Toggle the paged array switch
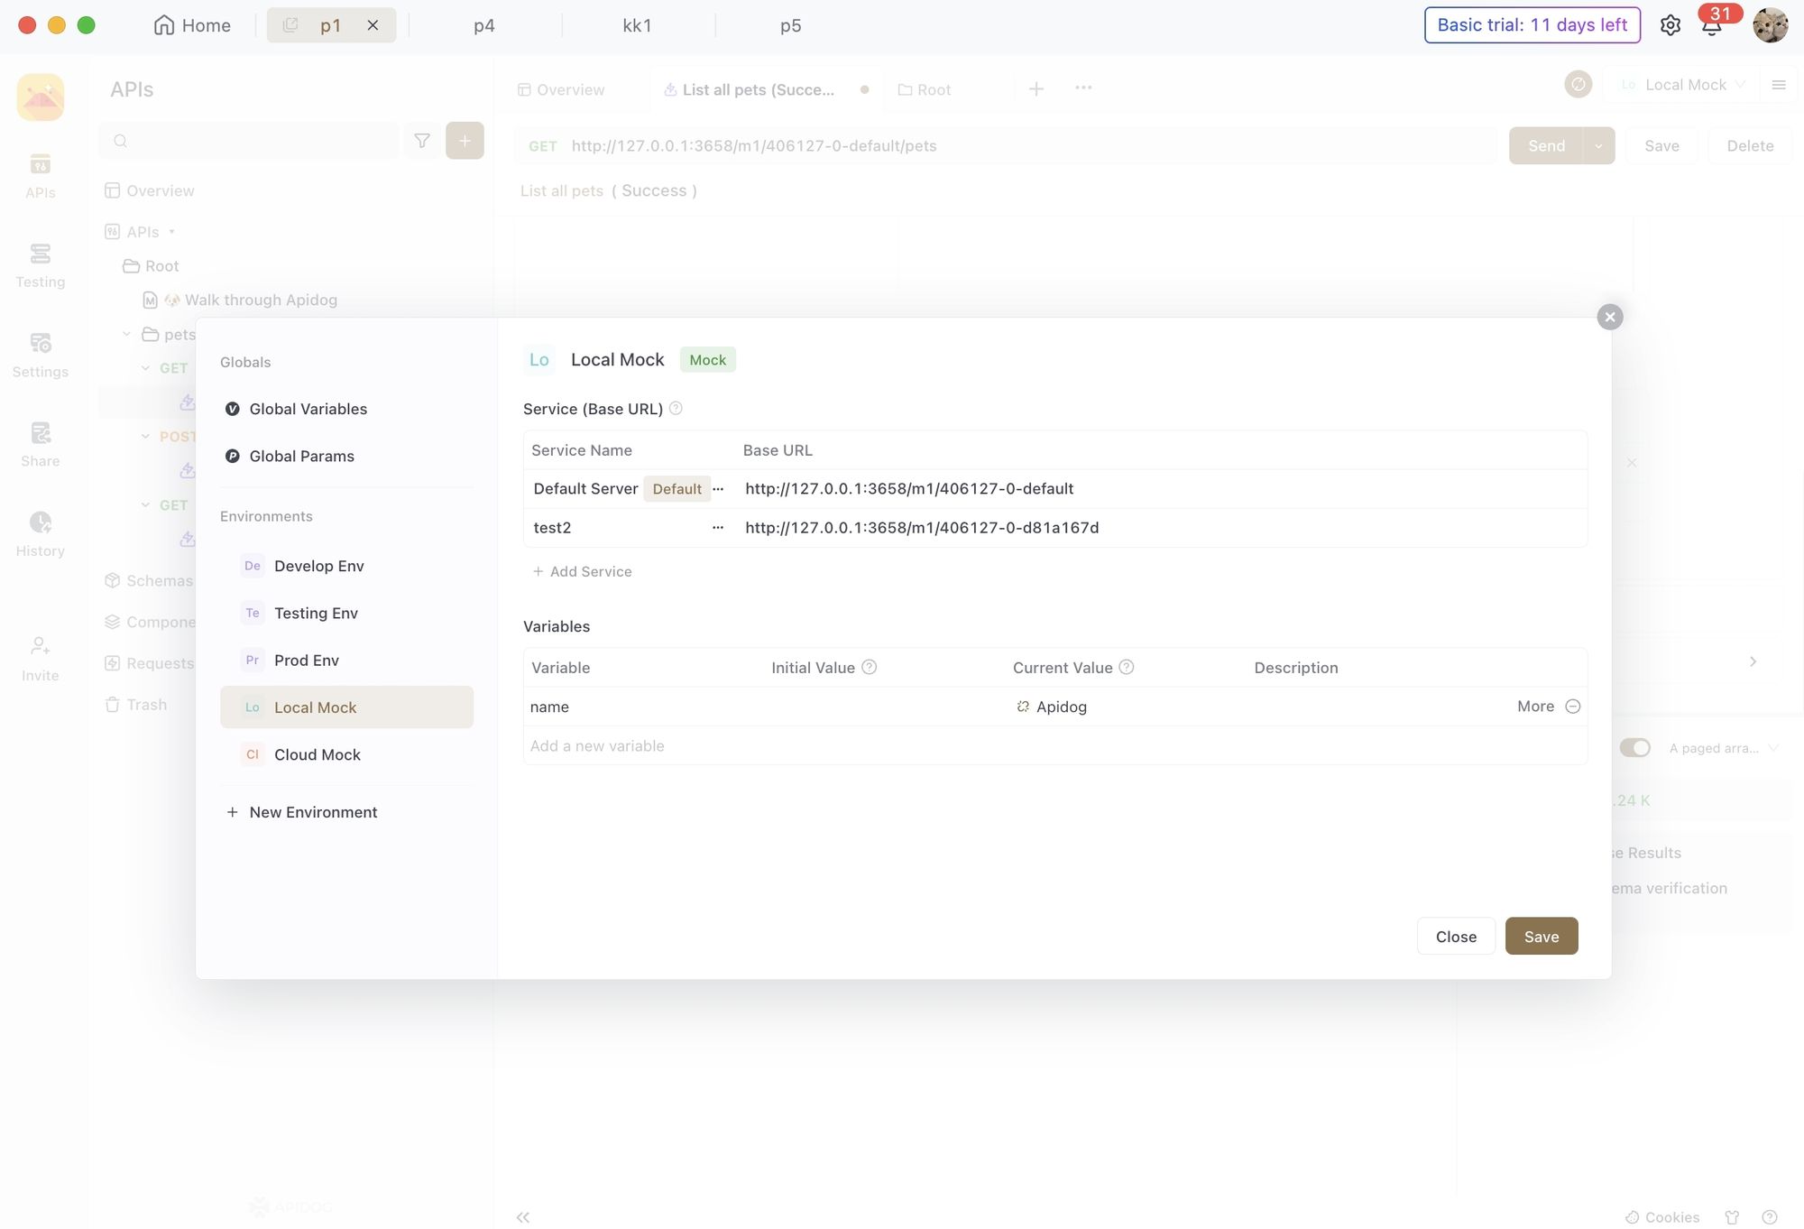This screenshot has width=1804, height=1229. (1634, 748)
